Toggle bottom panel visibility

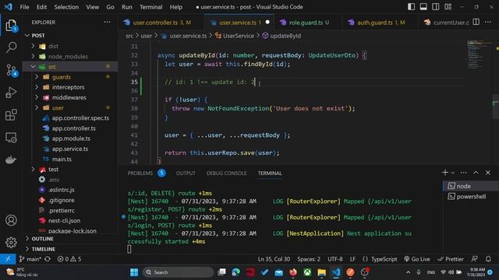(423, 7)
